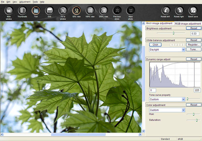Open Batch save
Image resolution: width=202 pixels, height=141 pixels.
pos(192,11)
